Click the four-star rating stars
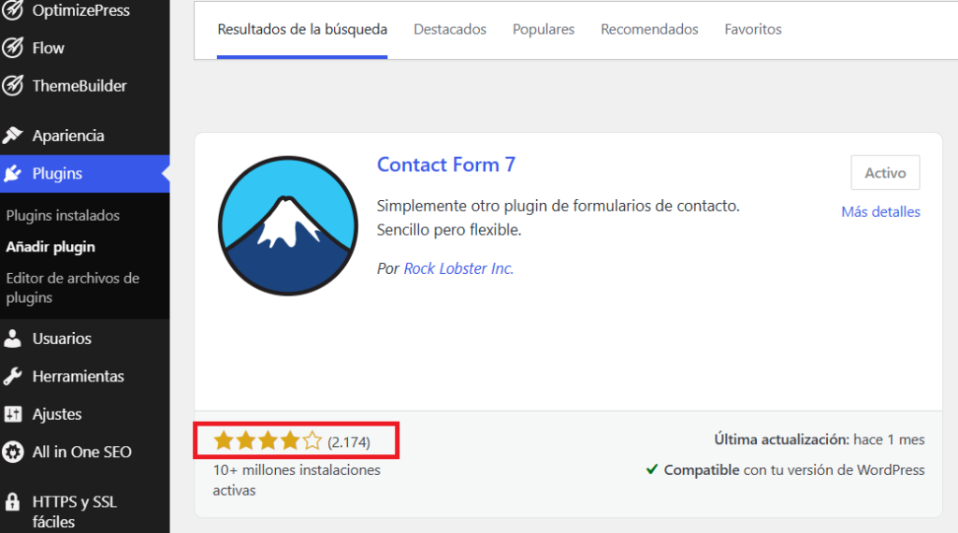Viewport: 958px width, 533px height. coord(268,440)
